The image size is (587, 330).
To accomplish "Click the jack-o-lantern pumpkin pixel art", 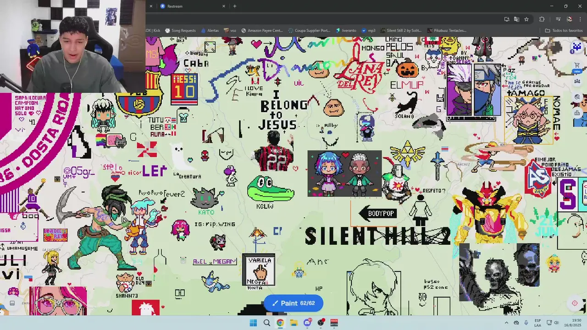I will coord(407,69).
